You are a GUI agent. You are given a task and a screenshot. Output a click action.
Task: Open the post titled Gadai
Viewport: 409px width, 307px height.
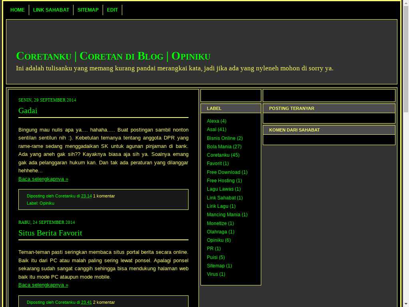click(28, 111)
